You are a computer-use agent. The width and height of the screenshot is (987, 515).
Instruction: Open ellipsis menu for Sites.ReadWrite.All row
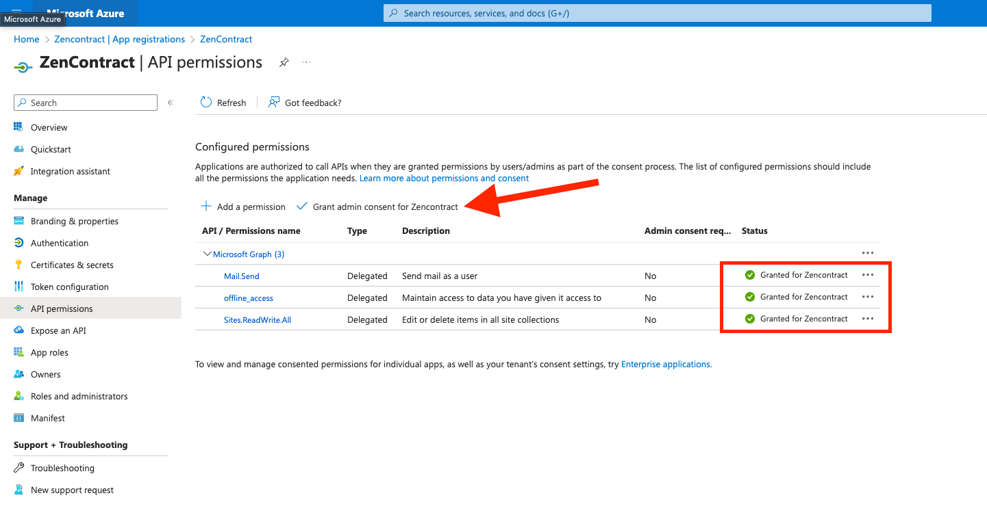[x=868, y=319]
